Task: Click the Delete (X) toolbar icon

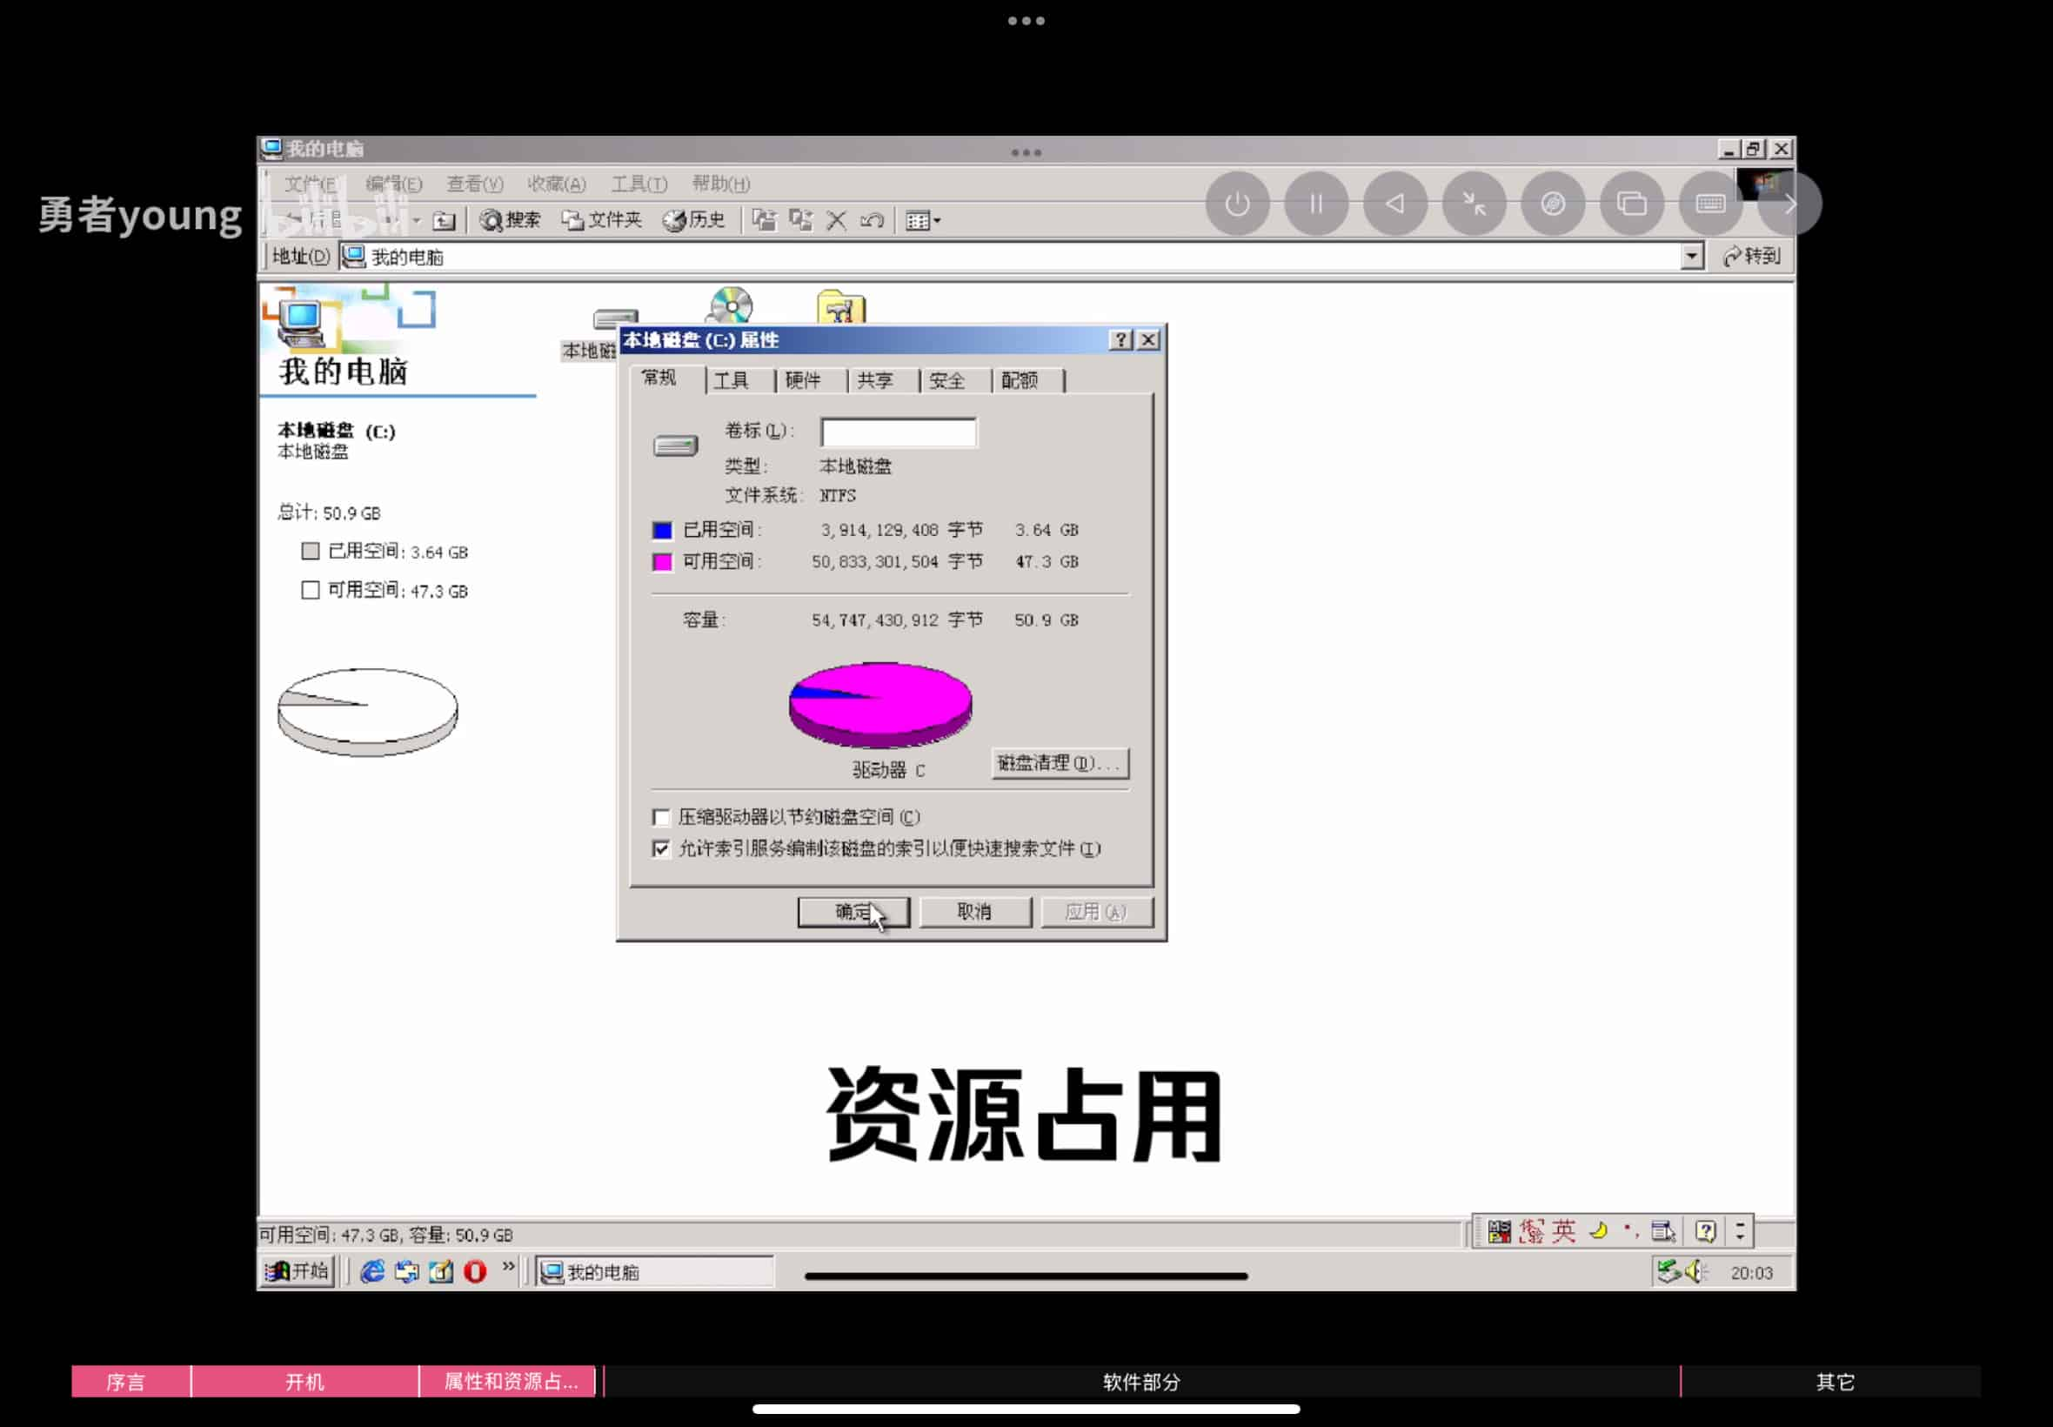Action: 837,220
